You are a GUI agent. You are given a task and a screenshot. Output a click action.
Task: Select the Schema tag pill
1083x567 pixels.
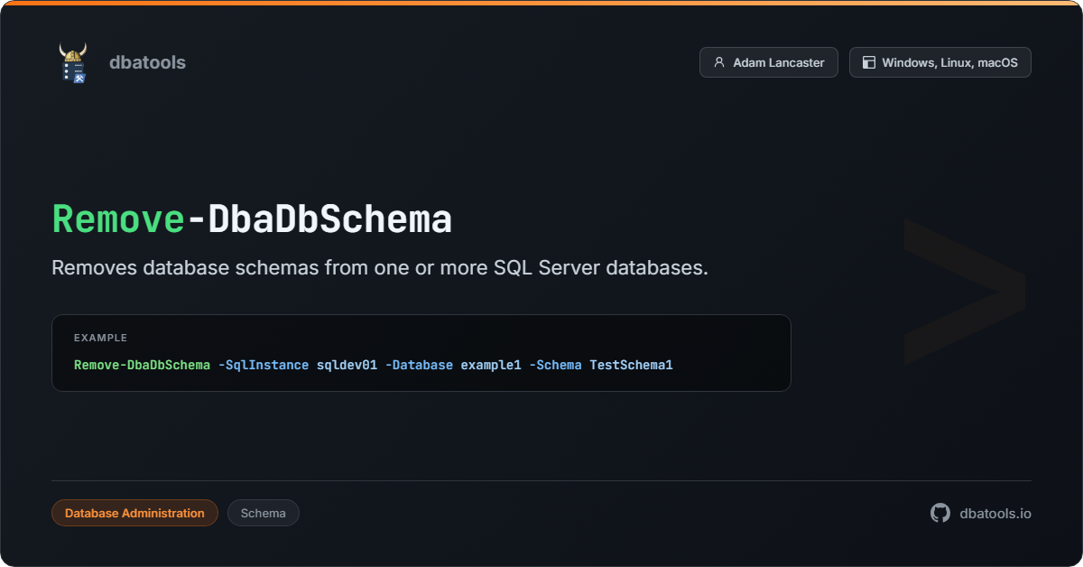tap(263, 513)
